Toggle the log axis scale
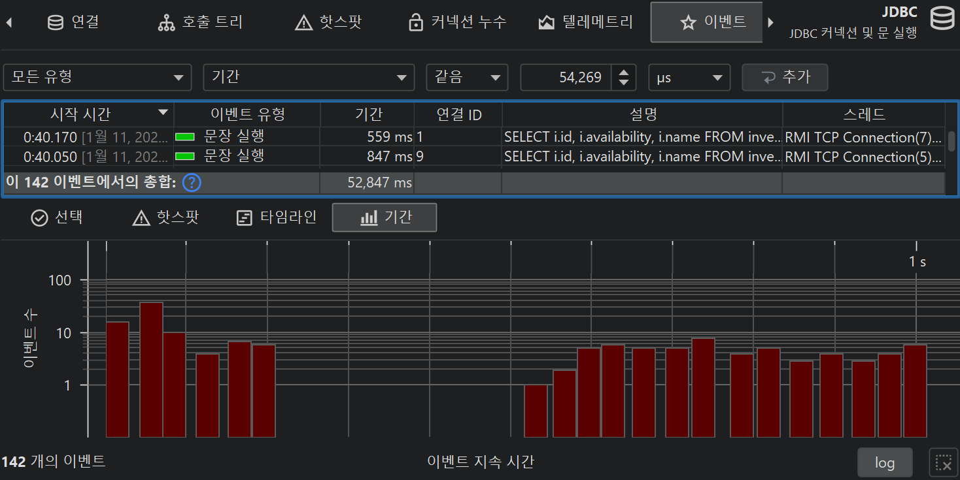960x480 pixels. (884, 462)
